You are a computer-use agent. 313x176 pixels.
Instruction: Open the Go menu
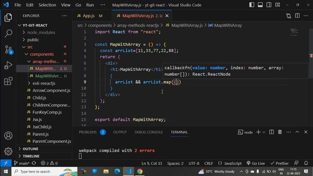[x=78, y=5]
